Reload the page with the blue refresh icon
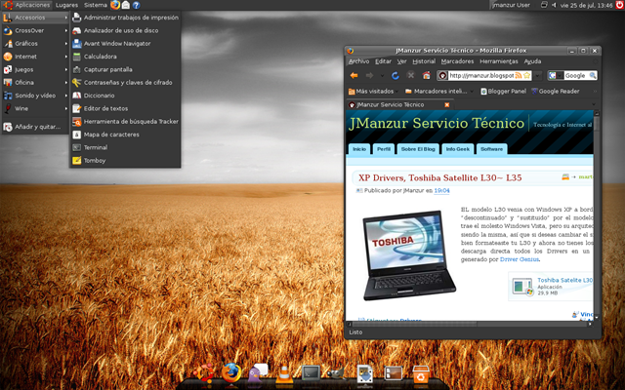 point(395,76)
